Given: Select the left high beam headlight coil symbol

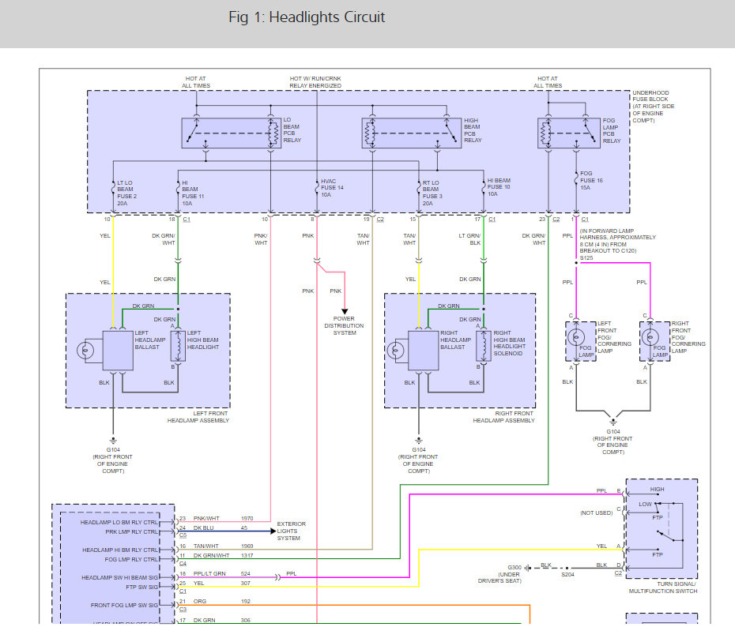Looking at the screenshot, I should coord(178,346).
